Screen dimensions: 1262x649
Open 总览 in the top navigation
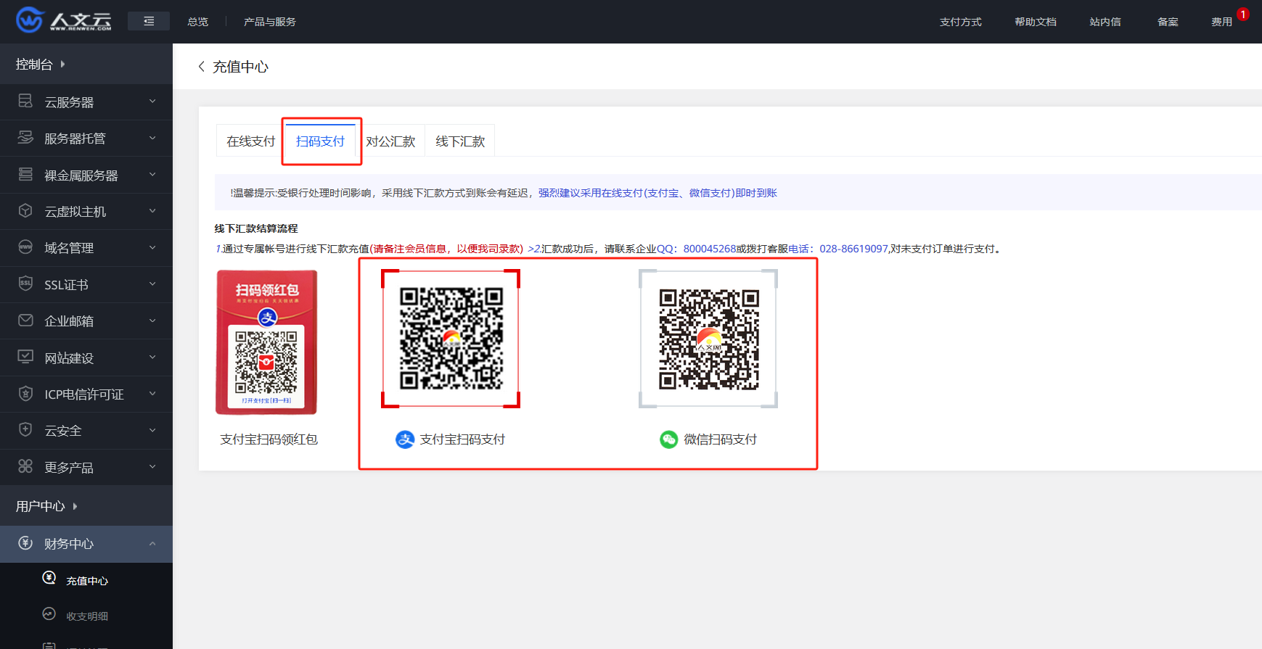tap(197, 22)
